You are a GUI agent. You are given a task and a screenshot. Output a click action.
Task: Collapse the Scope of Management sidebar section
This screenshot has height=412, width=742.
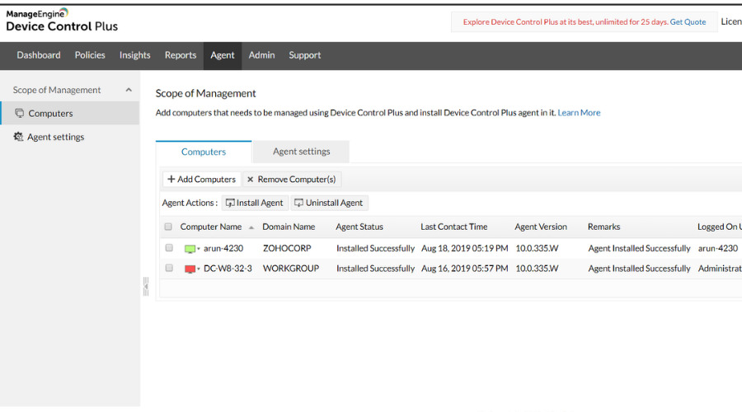coord(129,90)
